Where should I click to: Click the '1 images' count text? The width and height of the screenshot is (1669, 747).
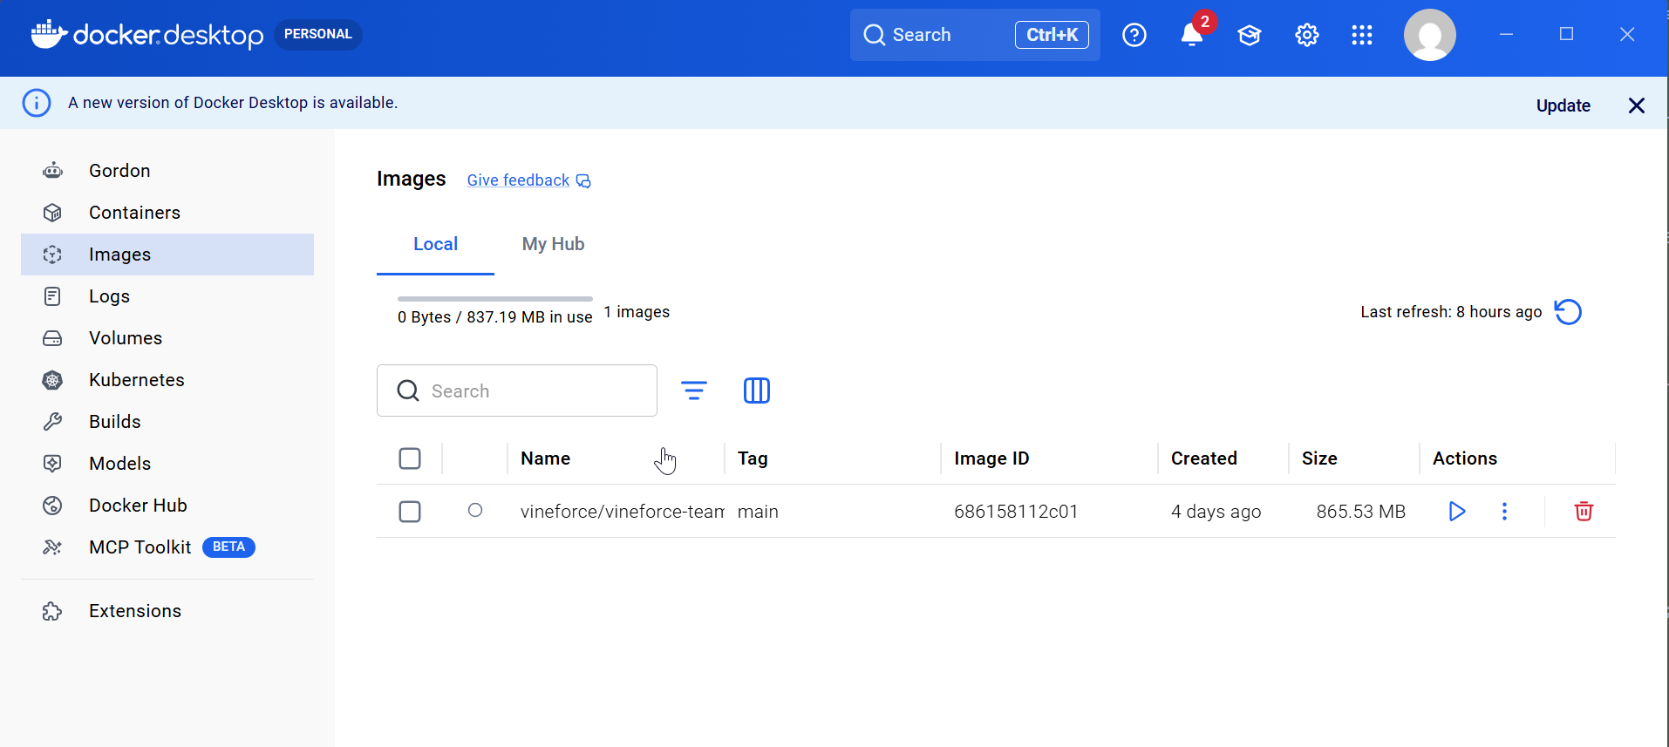637,312
